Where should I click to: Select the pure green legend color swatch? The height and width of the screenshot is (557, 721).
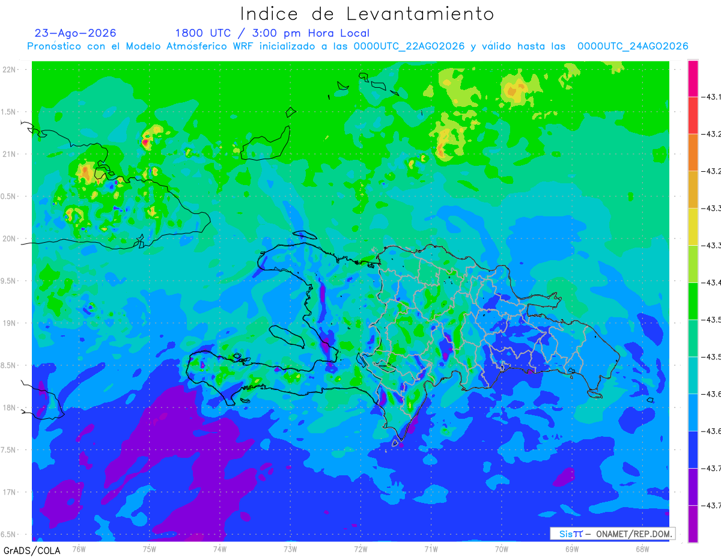(693, 300)
